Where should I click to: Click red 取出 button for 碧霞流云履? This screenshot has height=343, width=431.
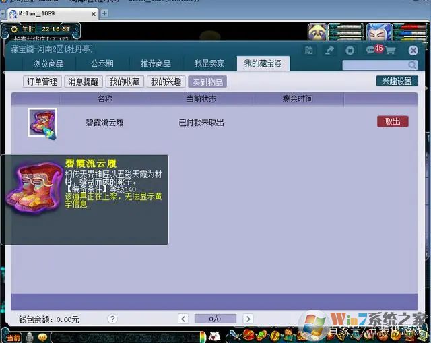pyautogui.click(x=393, y=121)
